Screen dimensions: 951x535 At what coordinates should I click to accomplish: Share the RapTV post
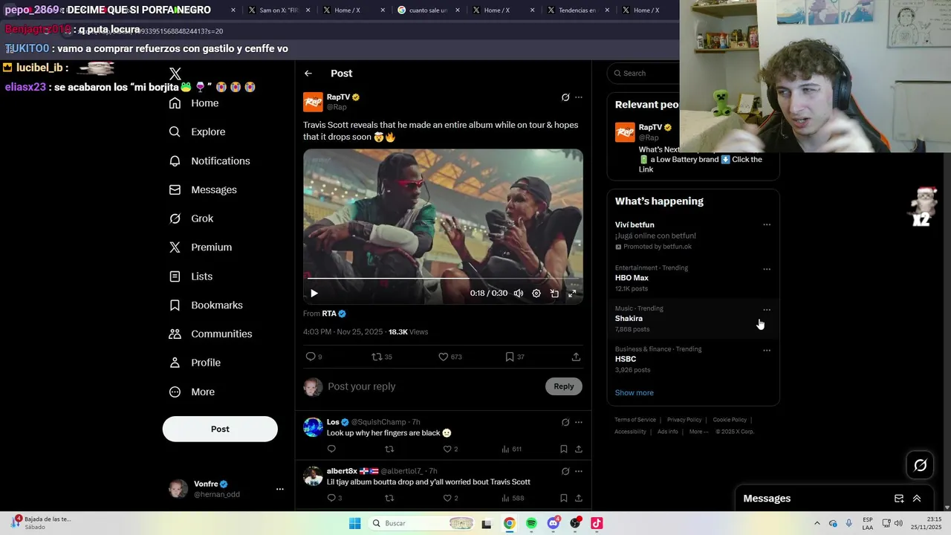tap(576, 357)
